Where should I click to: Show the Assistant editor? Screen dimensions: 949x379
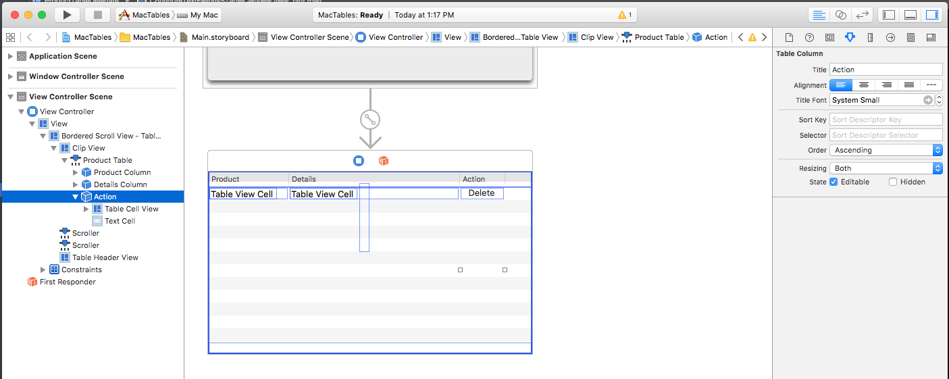pyautogui.click(x=841, y=14)
